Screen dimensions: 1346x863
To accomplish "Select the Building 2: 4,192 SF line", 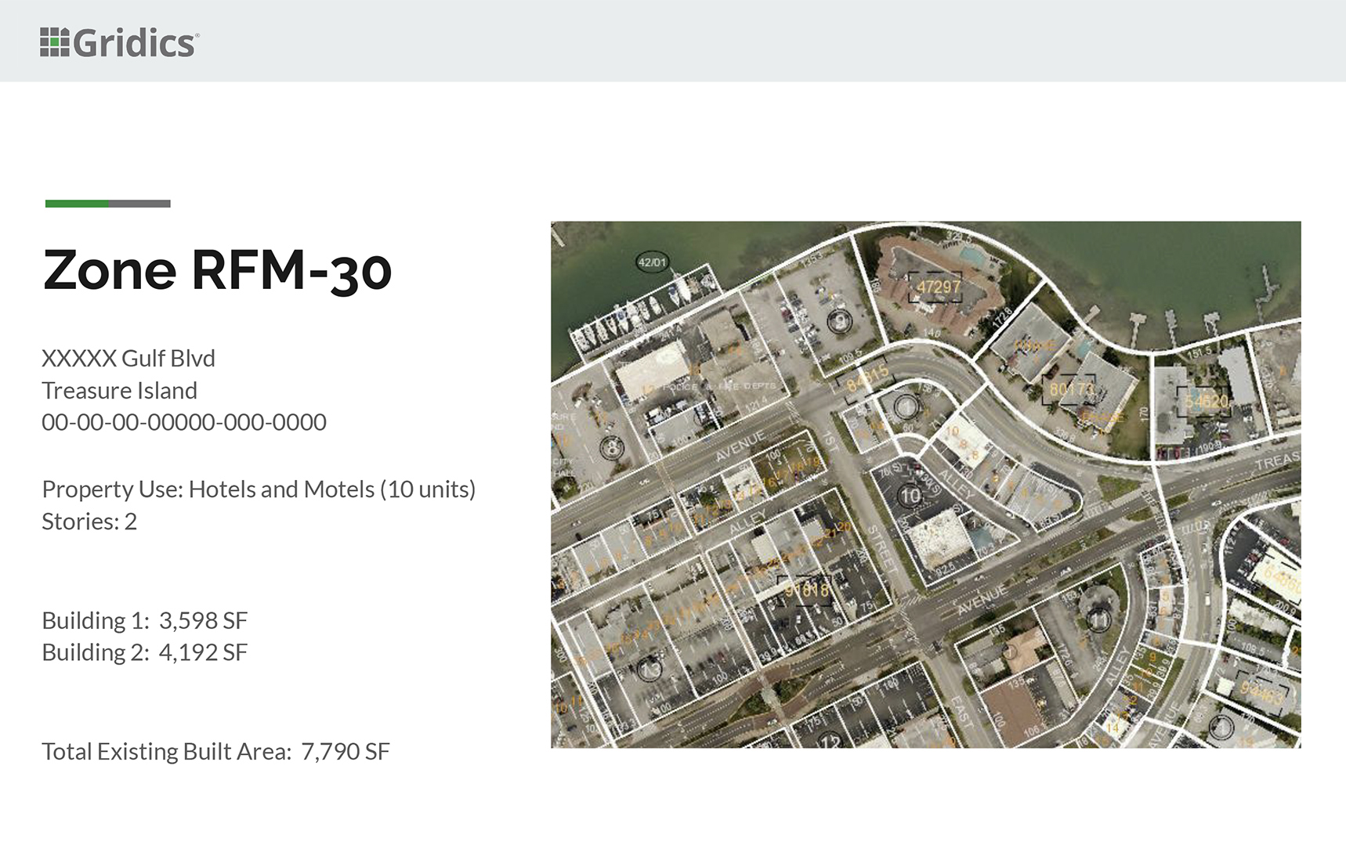I will pos(145,652).
